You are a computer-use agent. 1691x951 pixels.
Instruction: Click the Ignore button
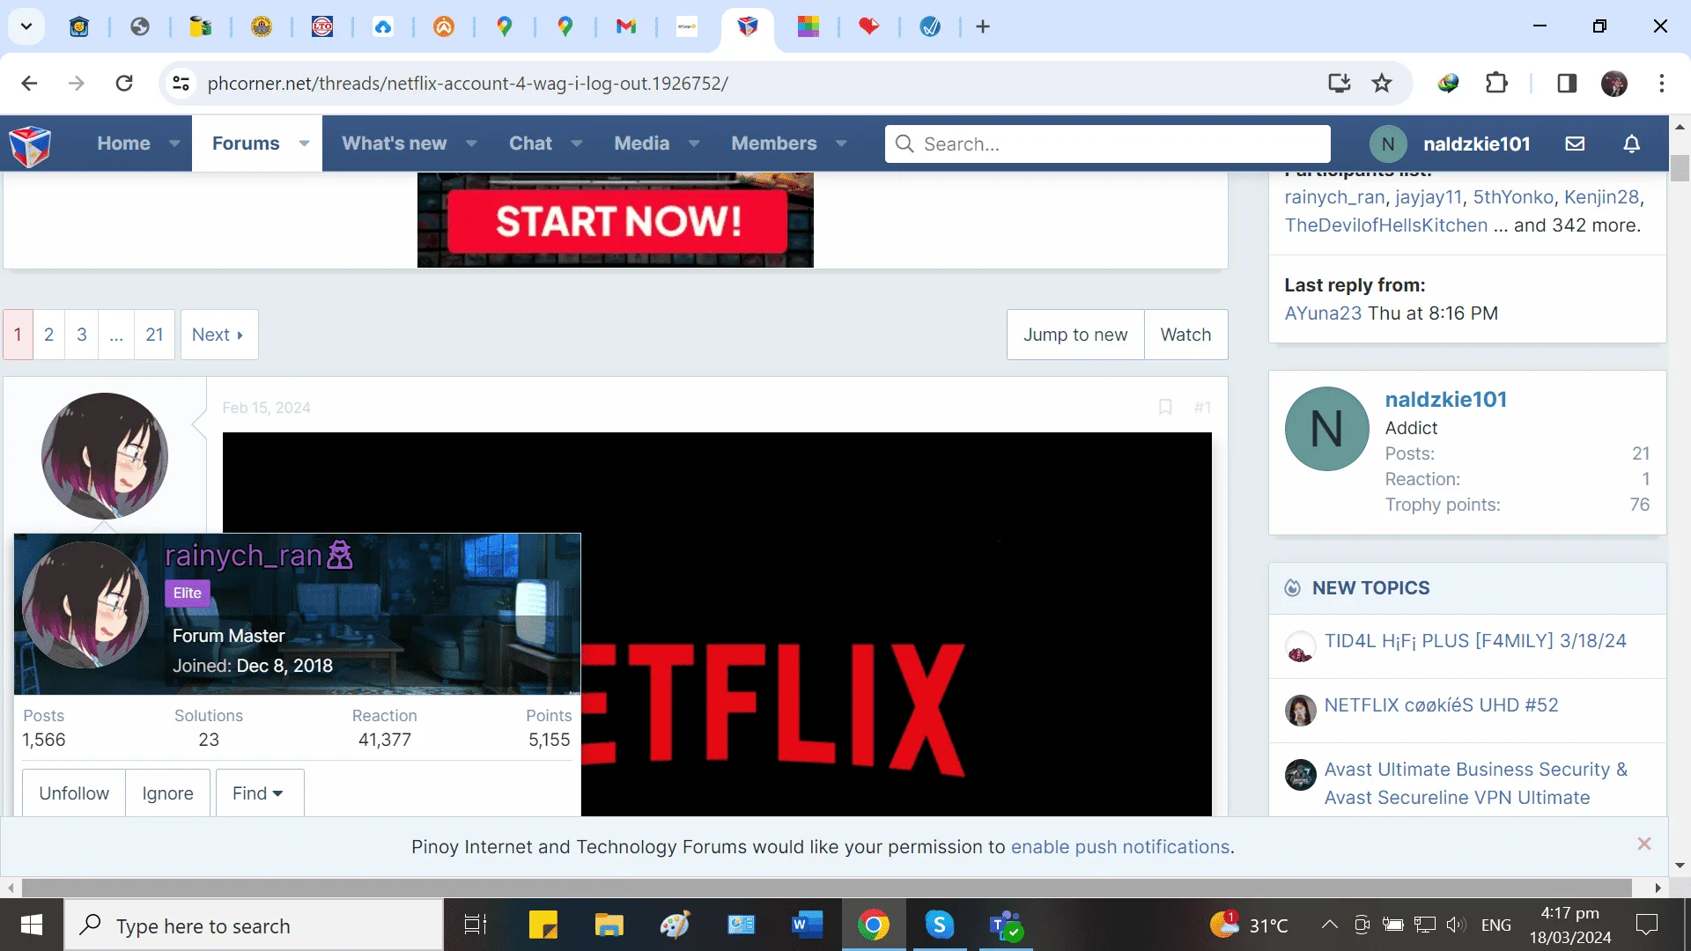pos(167,792)
